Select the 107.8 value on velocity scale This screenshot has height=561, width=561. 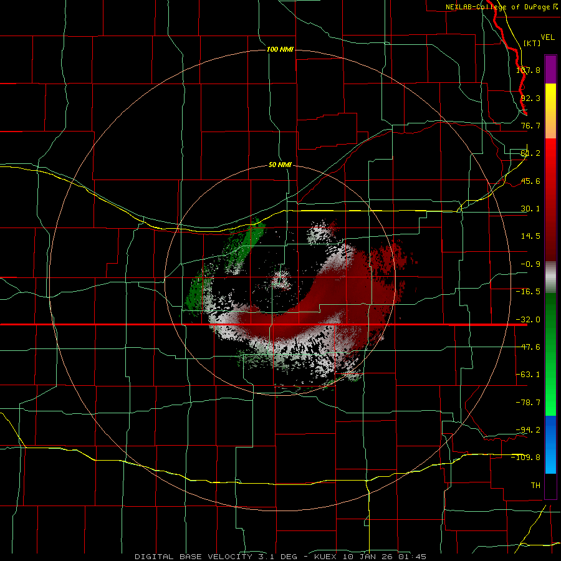click(x=528, y=70)
